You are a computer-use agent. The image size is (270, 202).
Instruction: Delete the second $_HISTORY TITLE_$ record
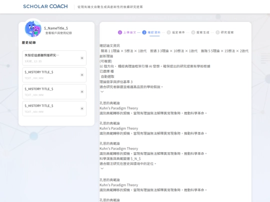click(82, 92)
